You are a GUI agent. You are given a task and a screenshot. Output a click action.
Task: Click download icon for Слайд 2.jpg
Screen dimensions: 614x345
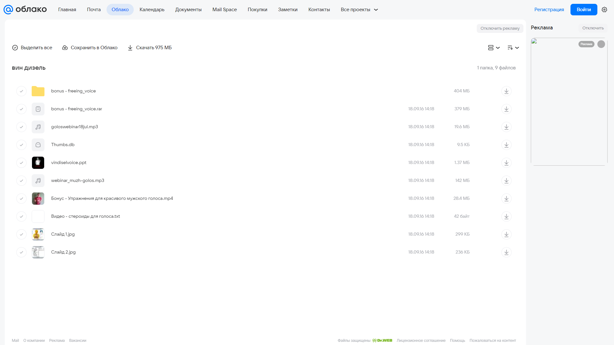coord(506,252)
